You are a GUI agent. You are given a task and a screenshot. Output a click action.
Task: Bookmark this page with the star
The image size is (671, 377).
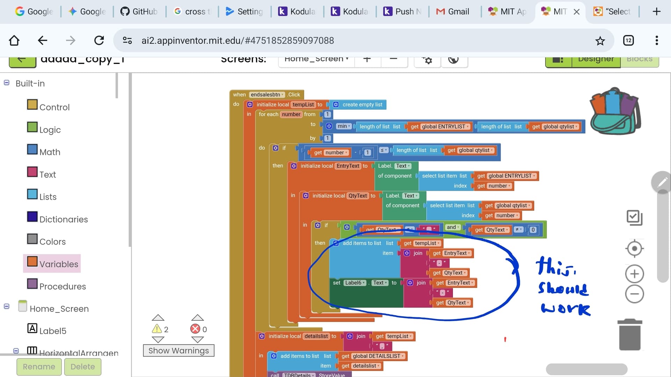click(600, 41)
